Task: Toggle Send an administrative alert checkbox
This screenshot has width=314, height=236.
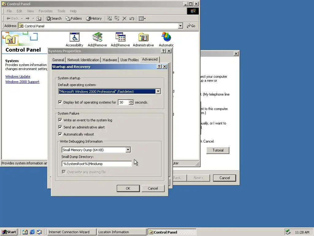Action: pos(60,127)
